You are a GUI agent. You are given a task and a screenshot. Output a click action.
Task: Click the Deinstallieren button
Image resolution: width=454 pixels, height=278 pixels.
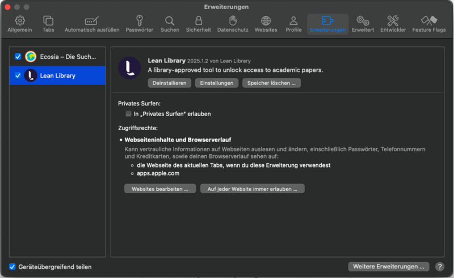[x=169, y=83]
